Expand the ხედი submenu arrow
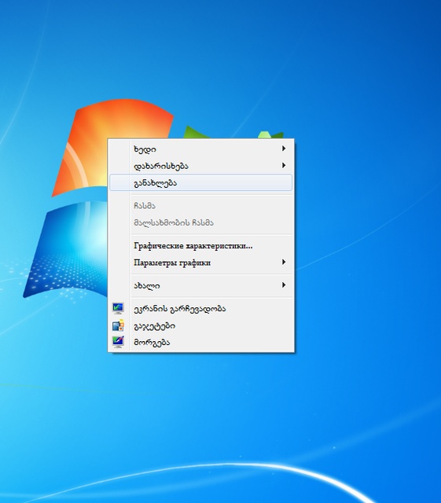 coord(284,149)
